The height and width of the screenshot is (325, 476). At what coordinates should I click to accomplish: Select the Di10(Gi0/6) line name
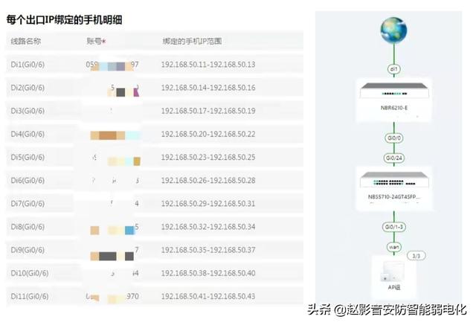pyautogui.click(x=30, y=274)
